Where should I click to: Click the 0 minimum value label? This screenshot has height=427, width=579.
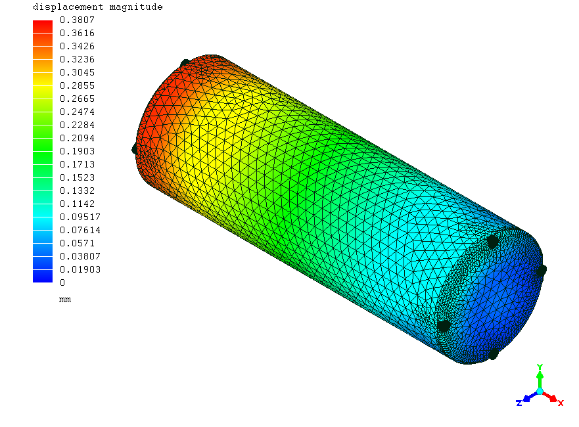pyautogui.click(x=62, y=282)
